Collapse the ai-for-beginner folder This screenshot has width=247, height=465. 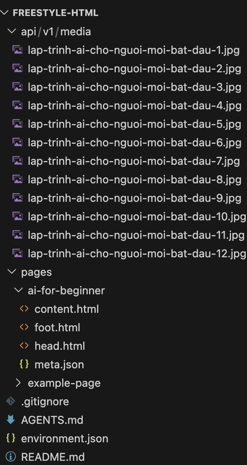[18, 290]
